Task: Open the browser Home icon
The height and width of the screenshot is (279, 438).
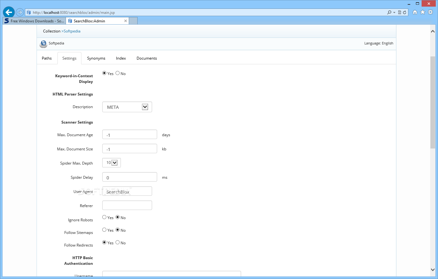Action: pos(415,12)
